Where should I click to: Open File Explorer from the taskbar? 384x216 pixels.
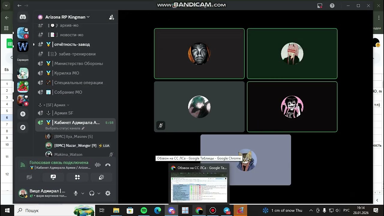pos(116,210)
